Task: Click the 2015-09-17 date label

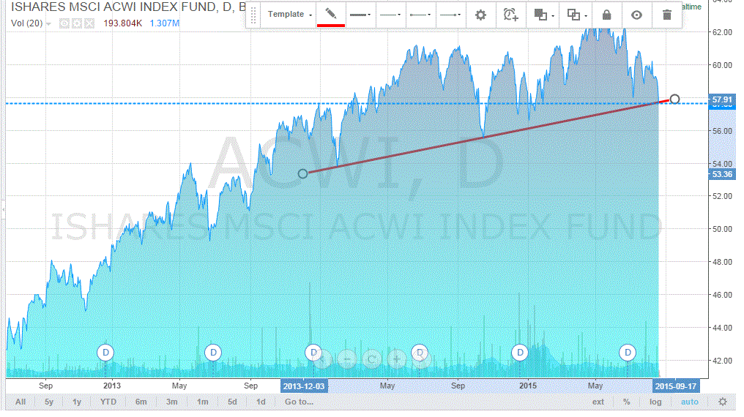Action: (x=676, y=386)
